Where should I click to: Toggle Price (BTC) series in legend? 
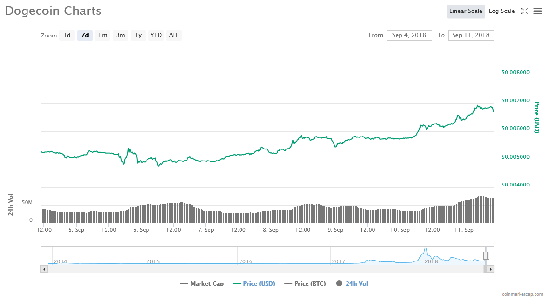(306, 284)
